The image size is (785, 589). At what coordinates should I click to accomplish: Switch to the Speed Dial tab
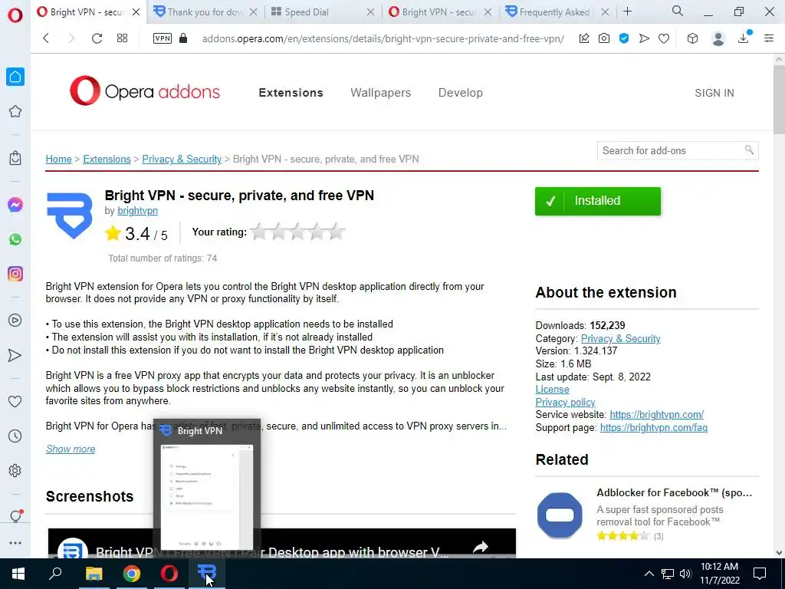pos(307,12)
